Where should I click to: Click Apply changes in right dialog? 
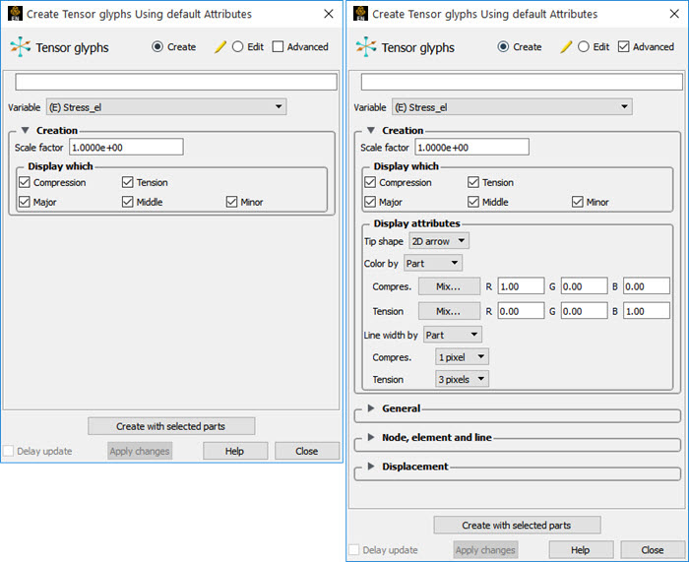[485, 550]
